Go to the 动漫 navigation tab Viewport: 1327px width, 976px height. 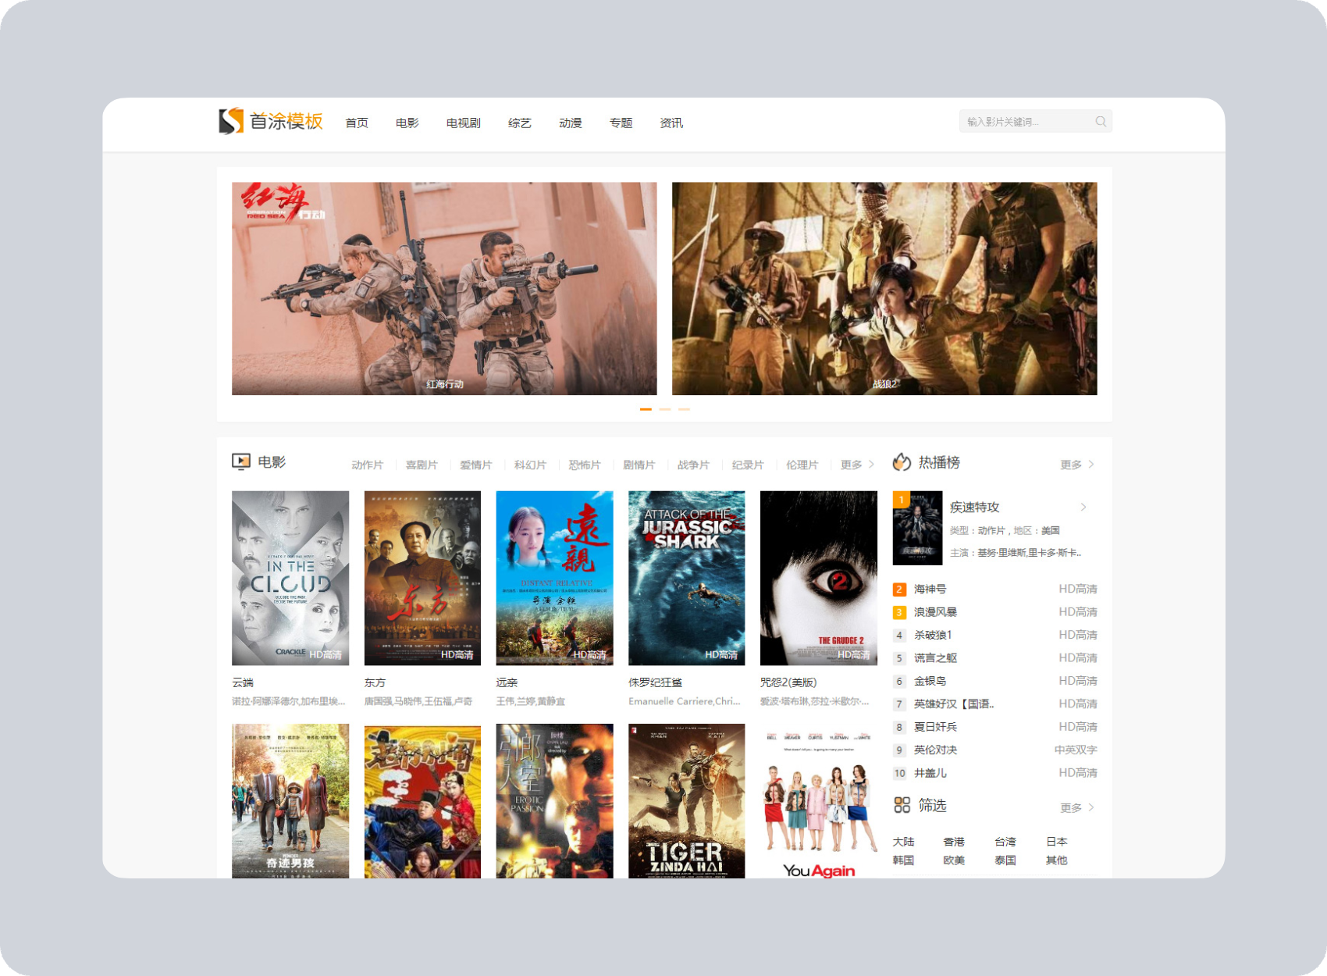point(570,123)
